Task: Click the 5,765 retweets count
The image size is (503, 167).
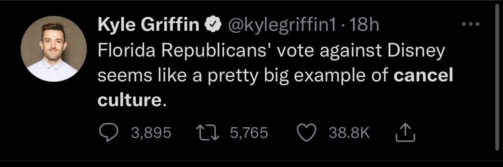Action: click(249, 132)
